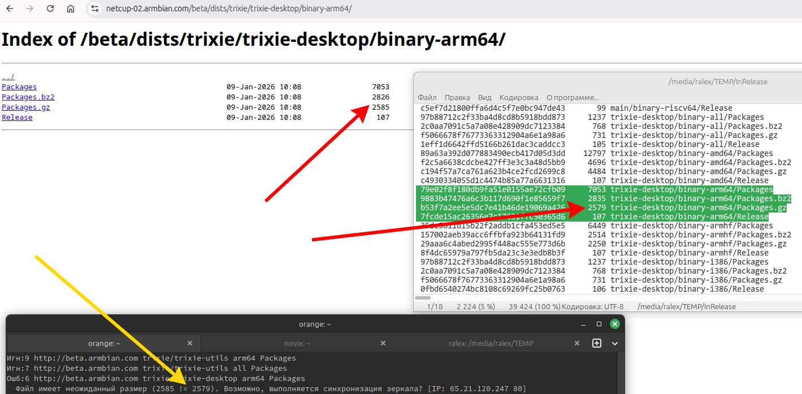The image size is (802, 394).
Task: Close the 'novix: ~' terminal tab
Action: pyautogui.click(x=383, y=343)
